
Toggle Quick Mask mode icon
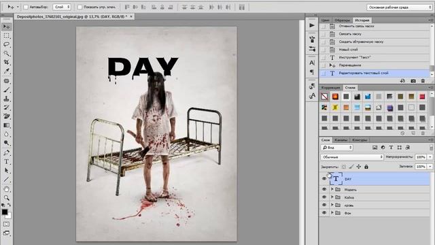[x=6, y=224]
